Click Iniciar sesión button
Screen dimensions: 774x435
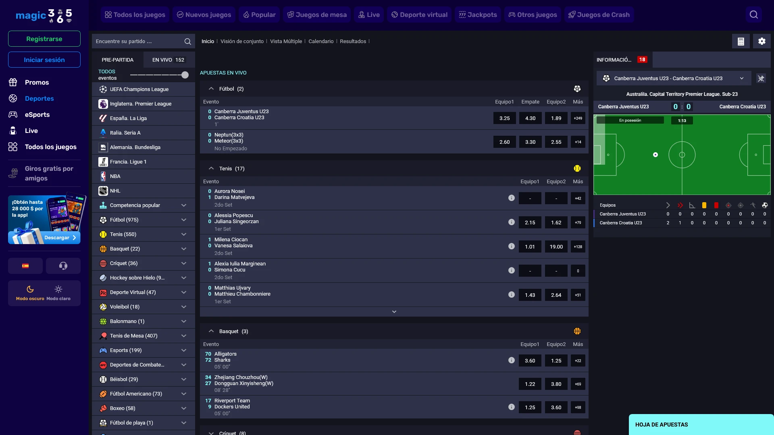pyautogui.click(x=44, y=60)
